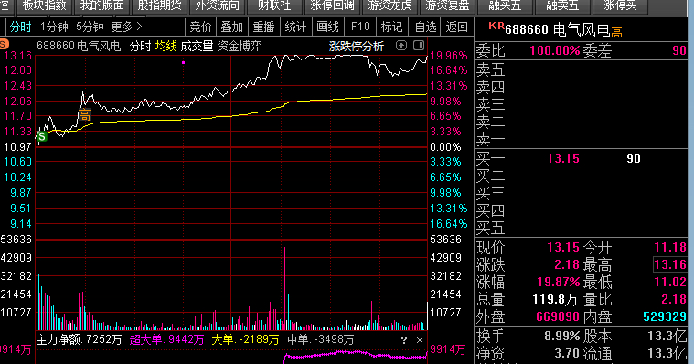Open the 竞价 auction view
Viewport: 694px width, 364px height.
point(200,27)
